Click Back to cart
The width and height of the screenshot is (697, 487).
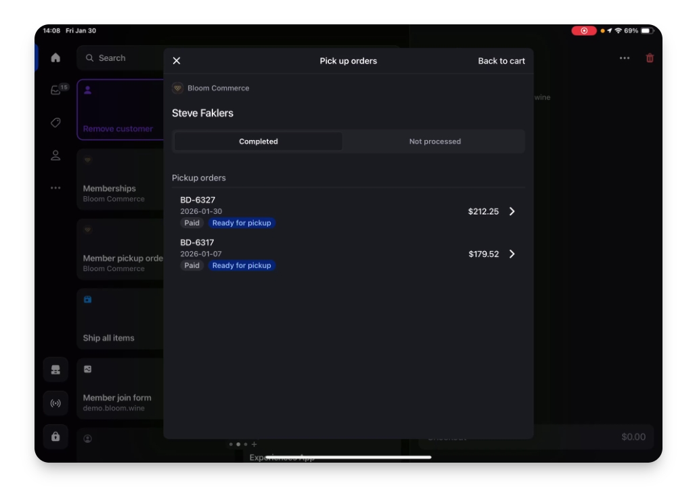pyautogui.click(x=501, y=61)
